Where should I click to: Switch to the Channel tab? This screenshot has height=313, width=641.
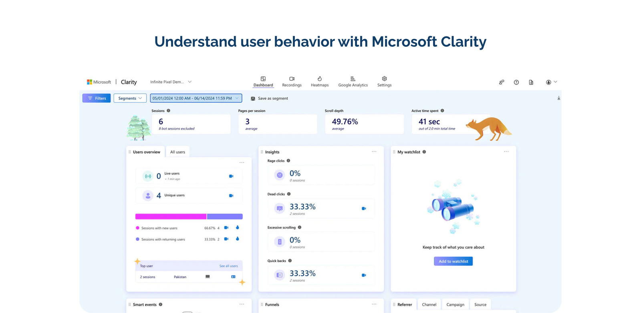point(429,305)
